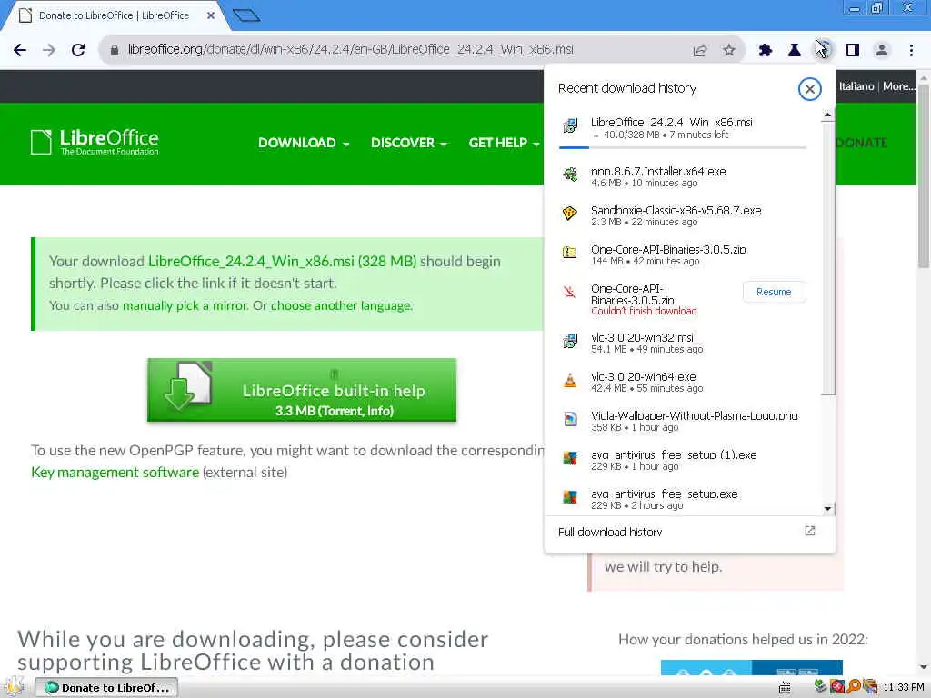
Task: Open the profile avatar menu
Action: click(882, 51)
